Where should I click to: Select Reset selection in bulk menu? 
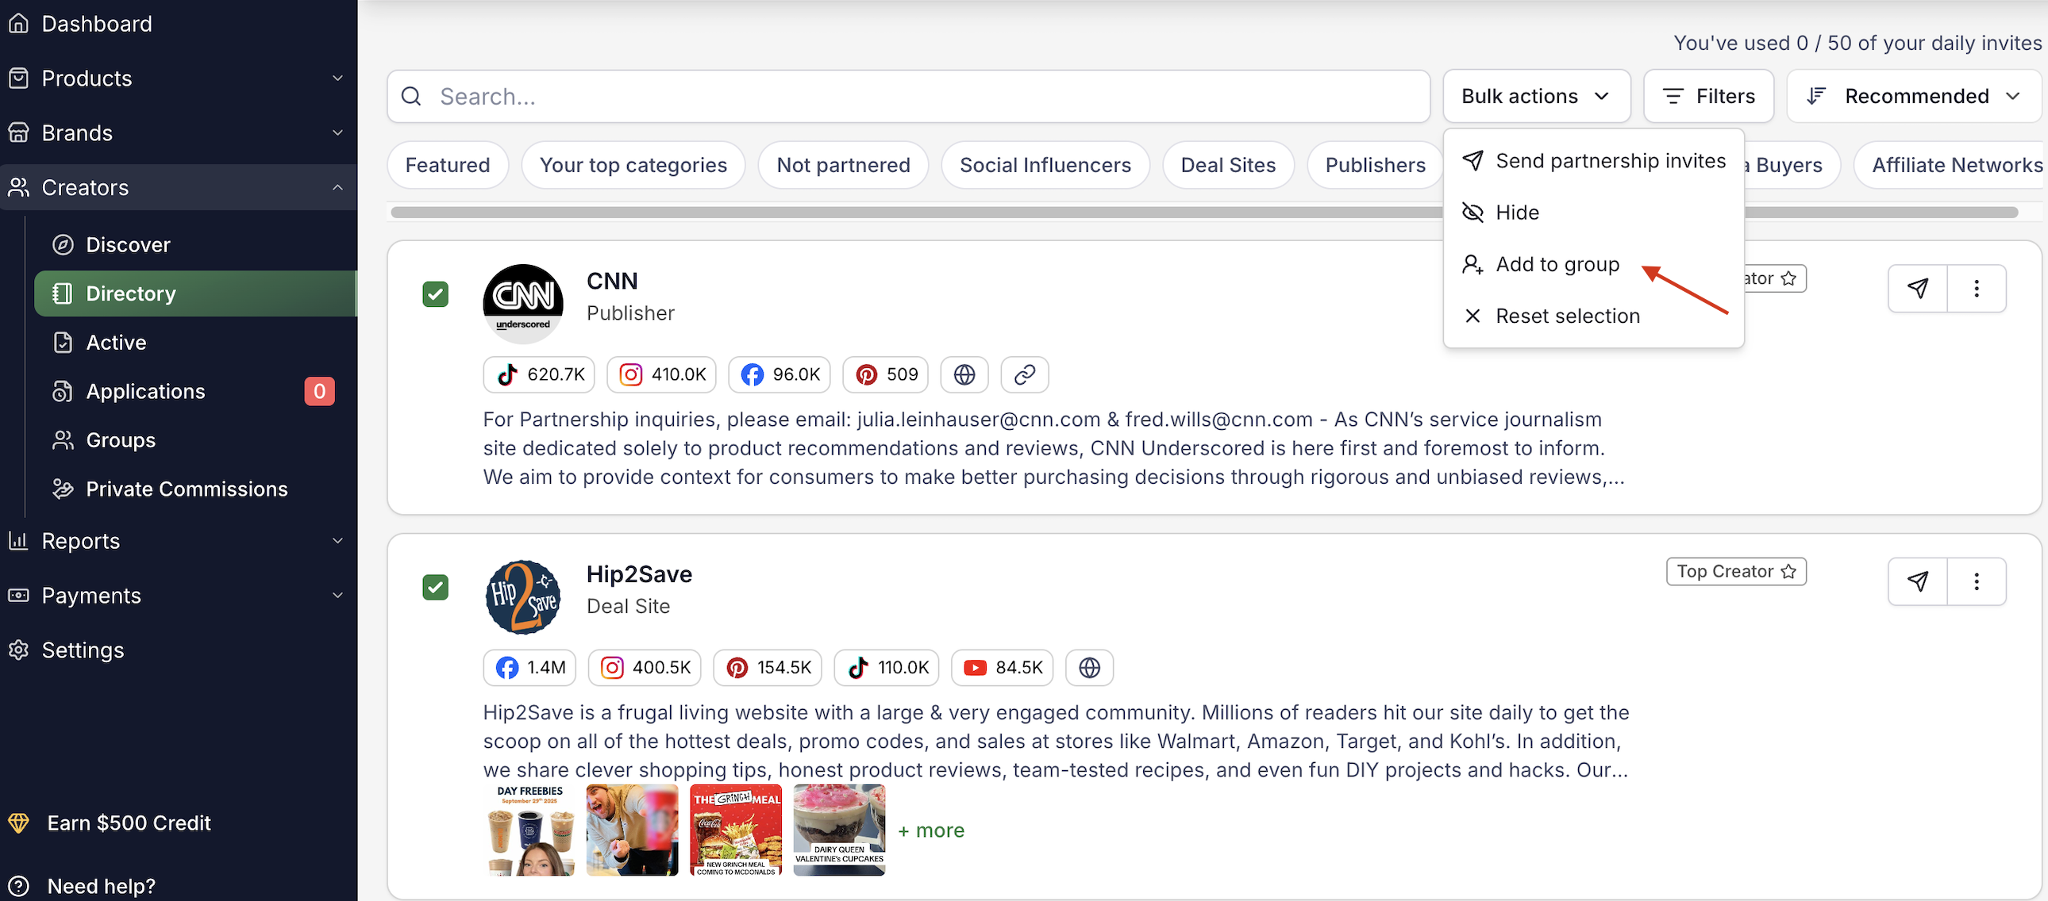(1566, 316)
